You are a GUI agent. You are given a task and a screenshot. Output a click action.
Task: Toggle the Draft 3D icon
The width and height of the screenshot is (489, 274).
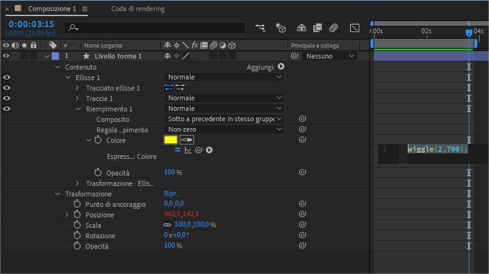click(x=280, y=28)
